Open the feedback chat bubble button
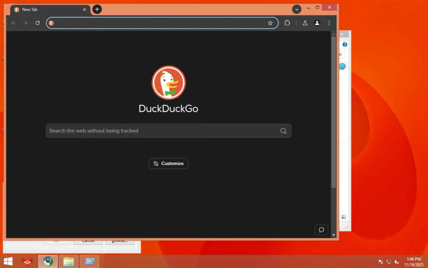 click(x=321, y=230)
